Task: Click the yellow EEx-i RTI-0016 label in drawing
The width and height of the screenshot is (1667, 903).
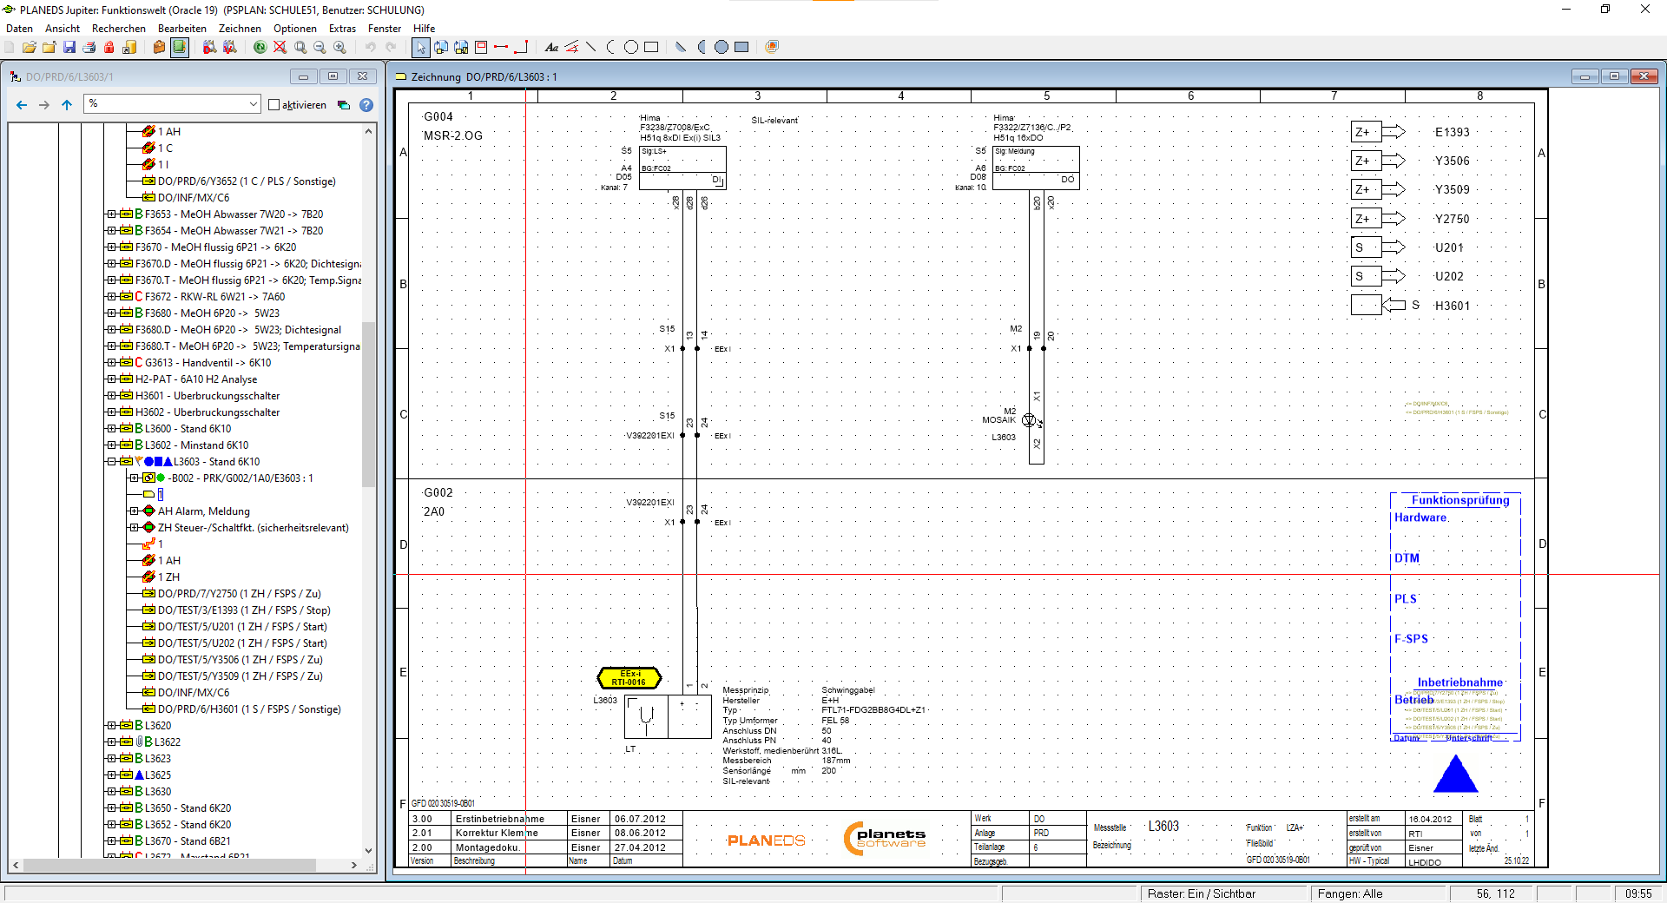Action: (630, 678)
